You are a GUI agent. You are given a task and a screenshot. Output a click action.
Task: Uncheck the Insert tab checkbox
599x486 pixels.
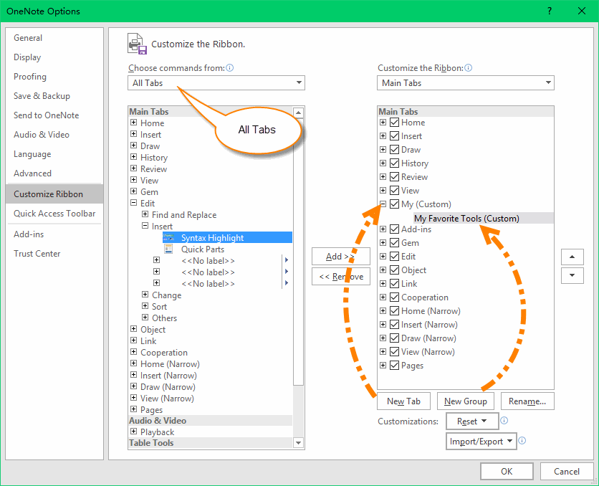395,136
